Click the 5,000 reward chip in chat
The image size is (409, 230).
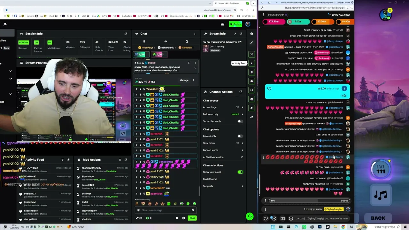pyautogui.click(x=141, y=54)
